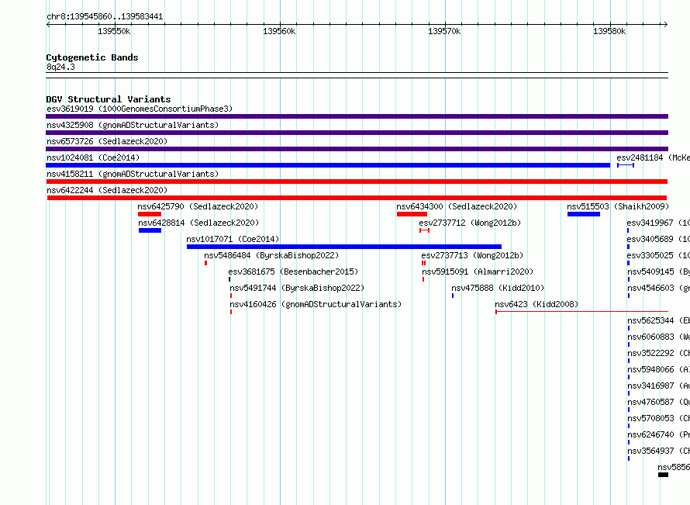Click the black bar under nsv5856 label
690x505 pixels.
click(x=663, y=475)
